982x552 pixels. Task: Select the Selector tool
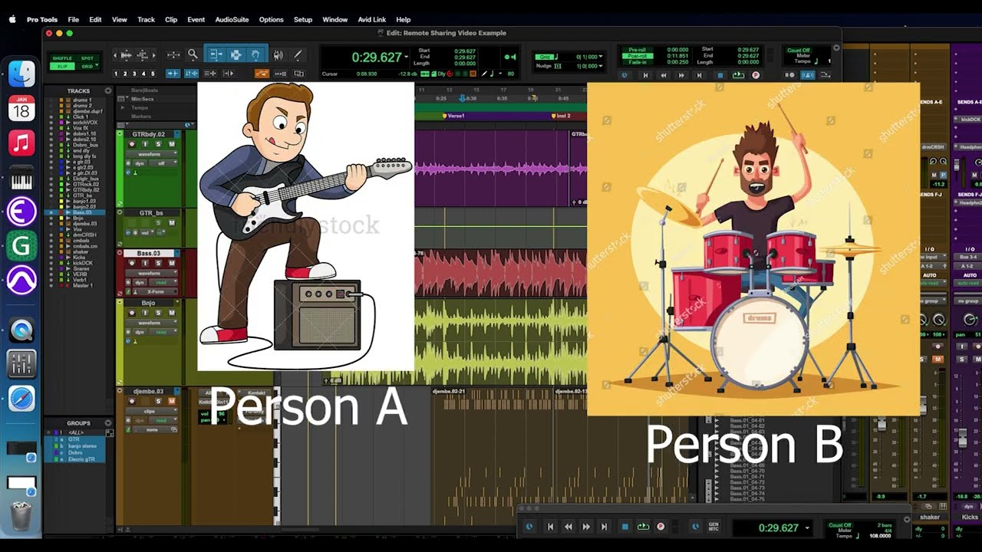[x=236, y=55]
